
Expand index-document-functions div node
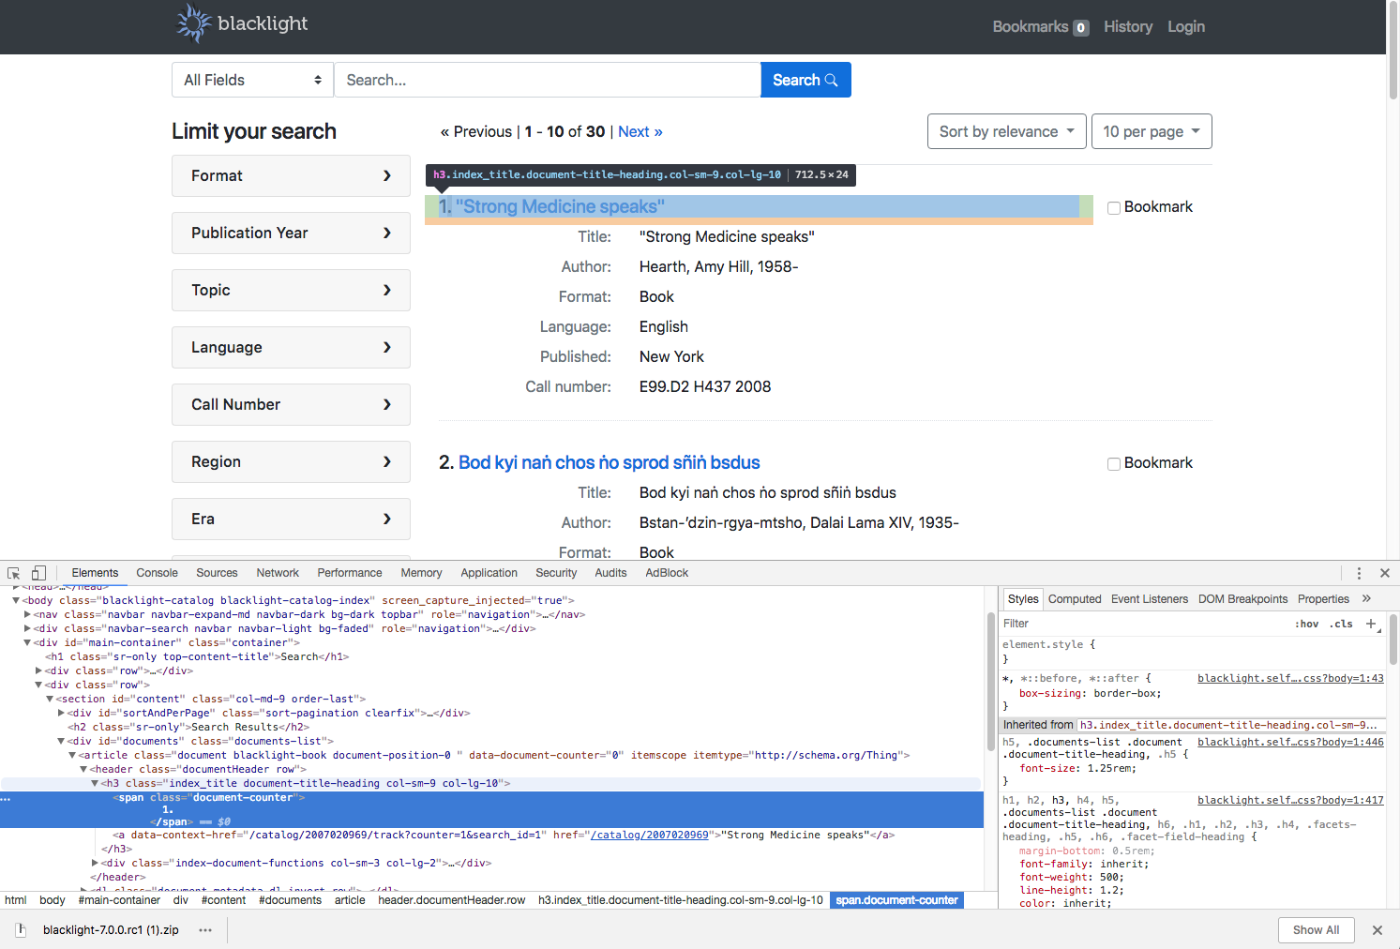(95, 863)
